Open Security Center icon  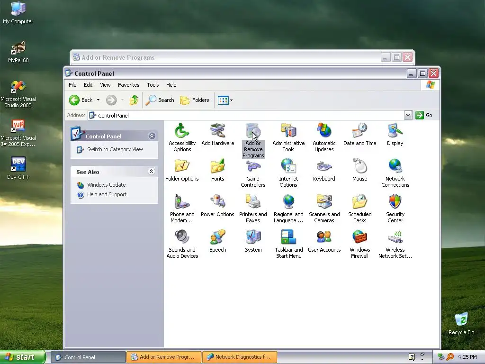click(x=395, y=209)
